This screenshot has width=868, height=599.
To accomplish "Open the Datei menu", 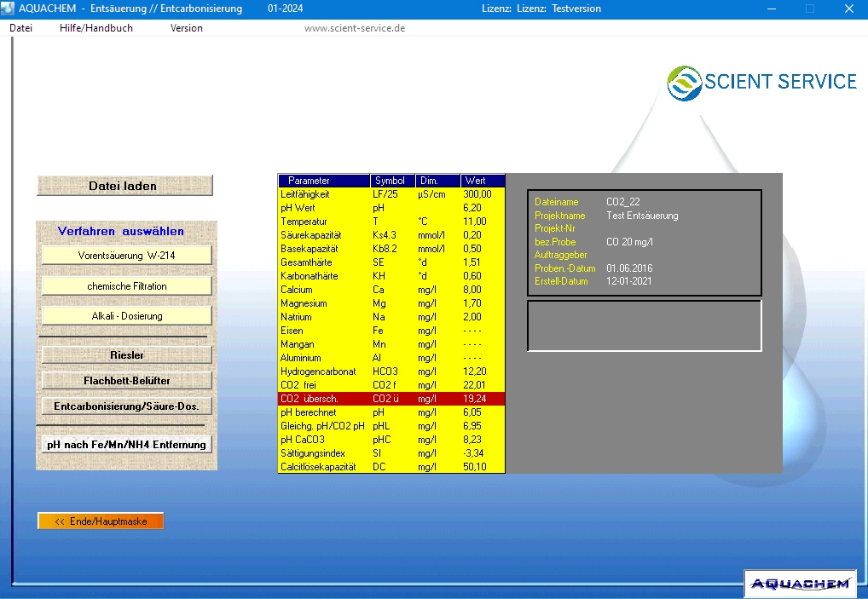I will click(20, 28).
